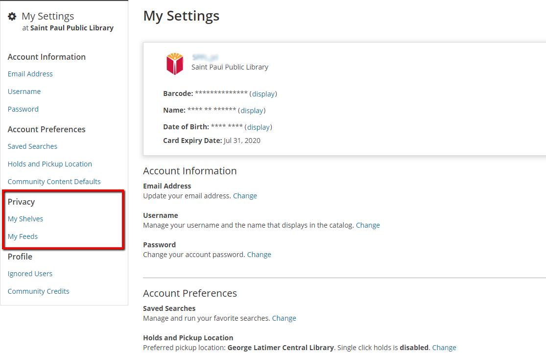Open Ignored Users under Profile
546x354 pixels.
pyautogui.click(x=30, y=273)
